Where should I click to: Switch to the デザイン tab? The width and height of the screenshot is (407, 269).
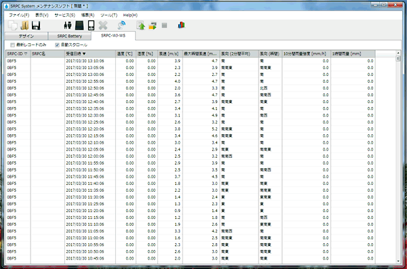click(26, 36)
